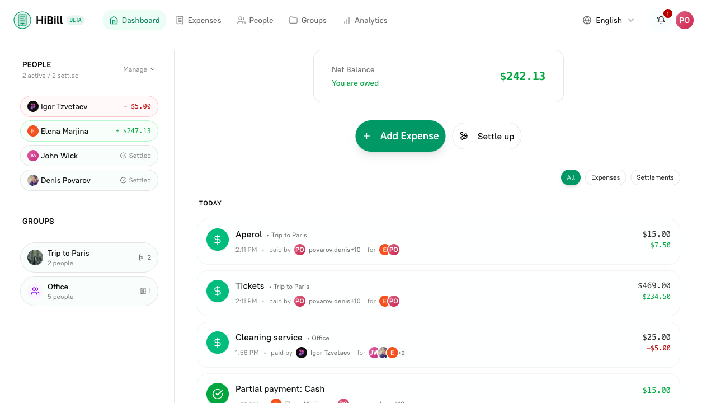The width and height of the screenshot is (716, 403).
Task: Click the checkmark icon on Partial payment: Cash
Action: (x=218, y=393)
